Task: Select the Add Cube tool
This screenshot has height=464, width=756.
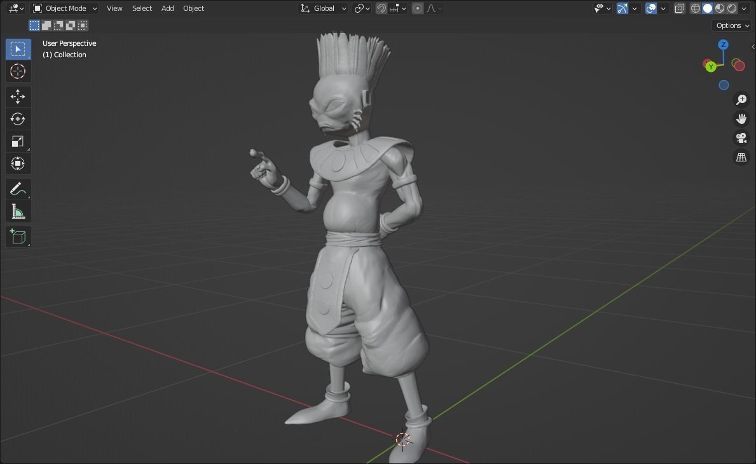Action: pos(18,236)
